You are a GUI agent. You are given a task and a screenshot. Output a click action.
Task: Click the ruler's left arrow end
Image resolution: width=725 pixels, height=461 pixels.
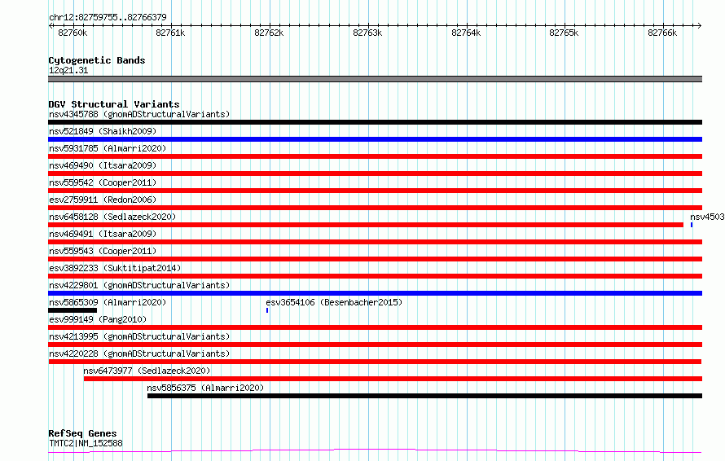click(x=51, y=25)
